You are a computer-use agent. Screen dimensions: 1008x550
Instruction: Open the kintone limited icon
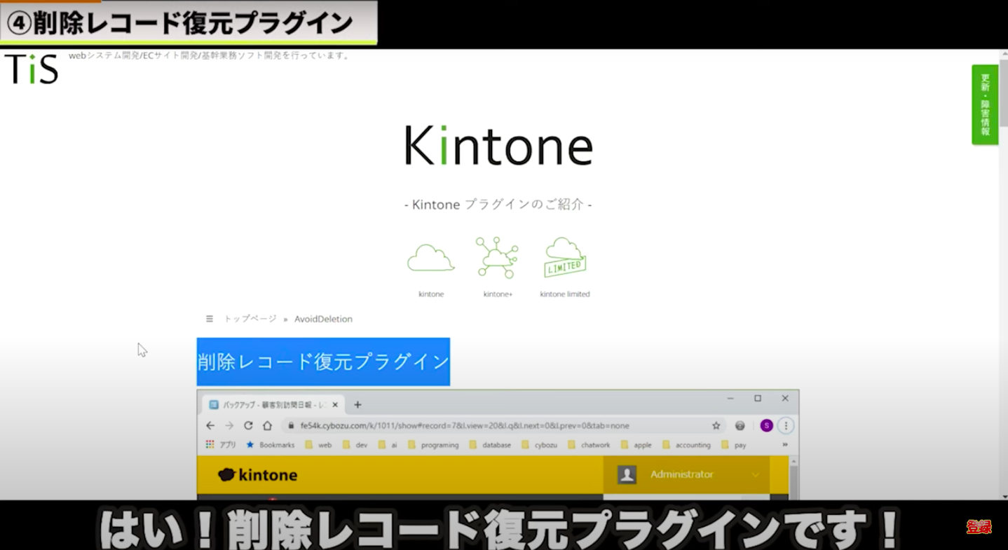pyautogui.click(x=564, y=258)
